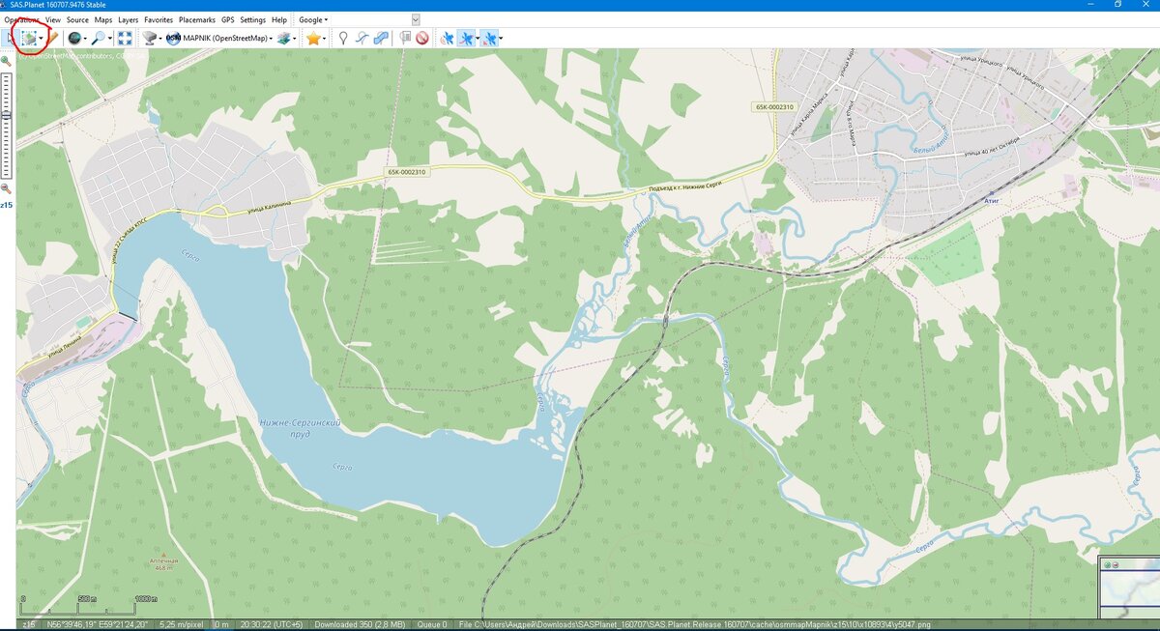Open the MAPNIK (OpenStreetMap) map selector
The image size is (1160, 631).
point(219,39)
